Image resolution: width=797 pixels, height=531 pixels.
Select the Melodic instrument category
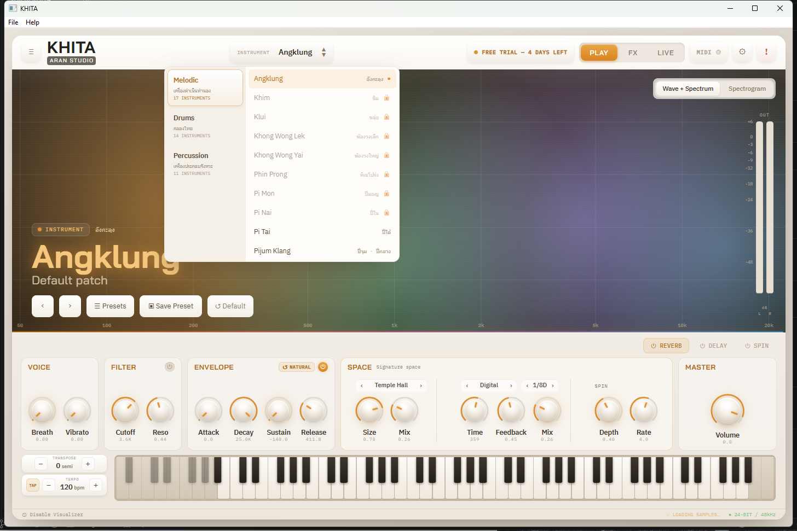205,87
